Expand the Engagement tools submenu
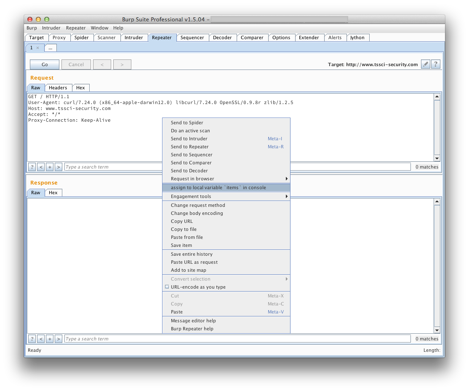The height and width of the screenshot is (391, 469). [x=226, y=196]
